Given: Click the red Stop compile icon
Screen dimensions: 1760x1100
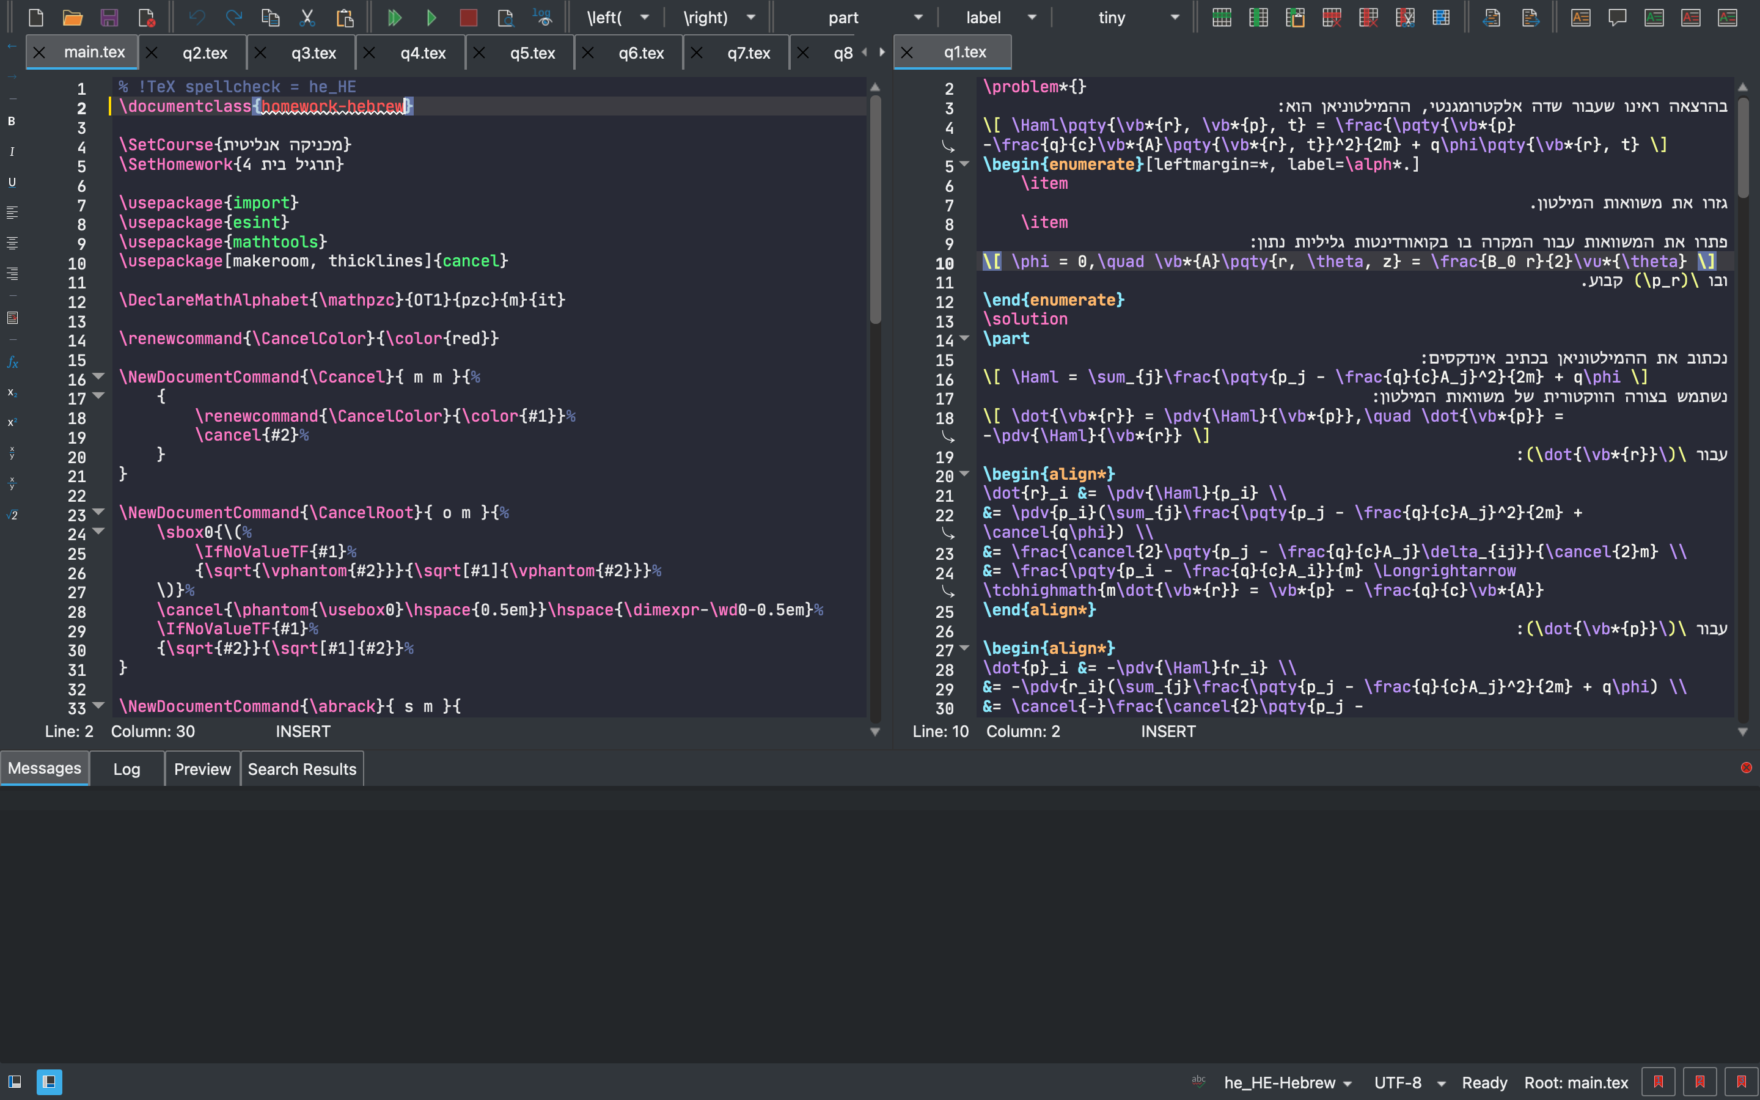Looking at the screenshot, I should 468,18.
